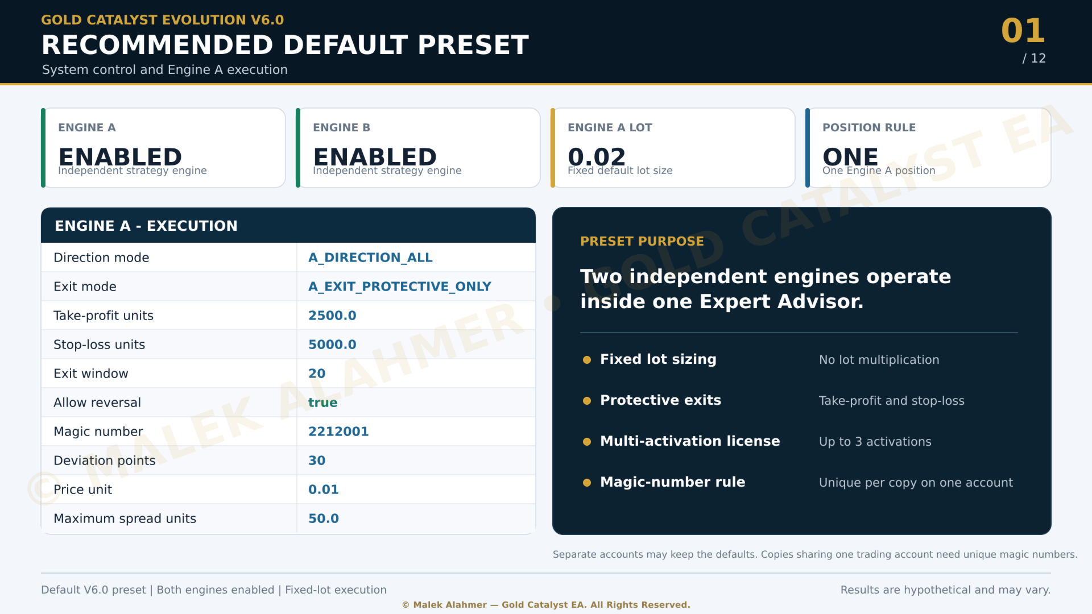Click the slide number 01 indicator
1092x614 pixels.
pos(1023,31)
